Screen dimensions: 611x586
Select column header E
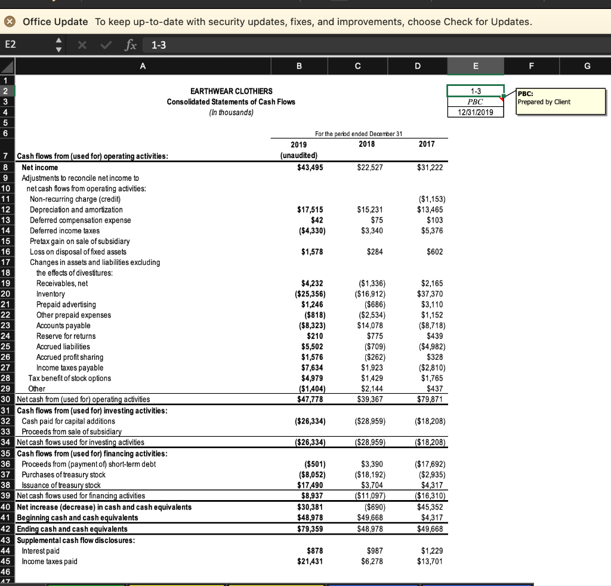pos(476,66)
